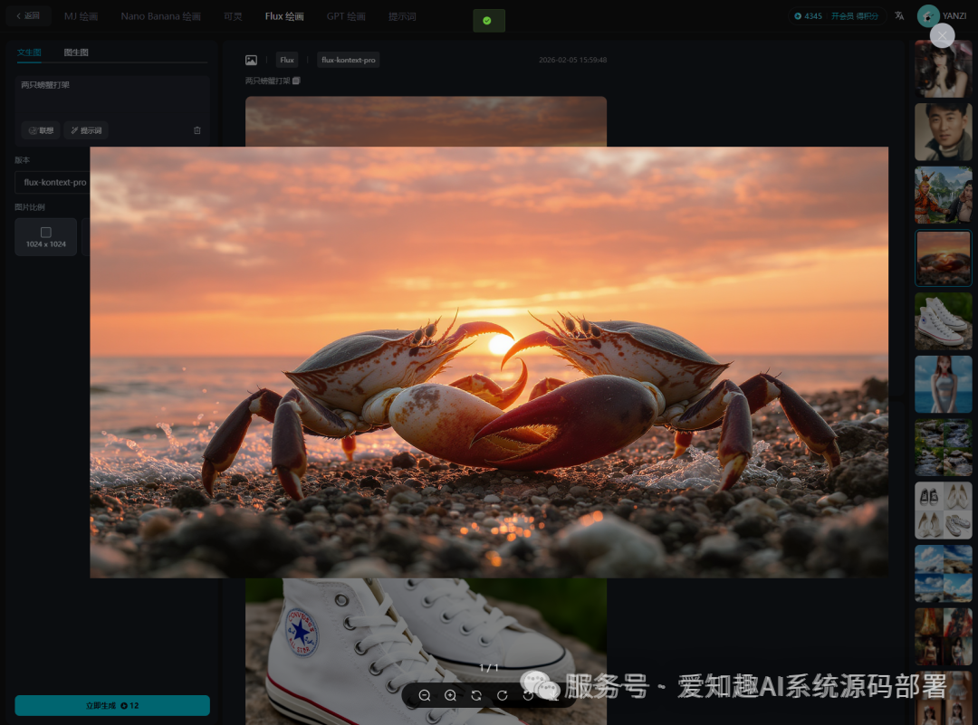This screenshot has height=725, width=978.
Task: Choose the 1024 x 1024 aspect ratio option
Action: click(45, 237)
